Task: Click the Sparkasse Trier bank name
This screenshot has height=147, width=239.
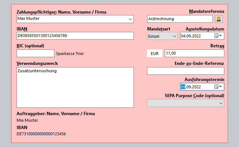Action: pos(70,54)
